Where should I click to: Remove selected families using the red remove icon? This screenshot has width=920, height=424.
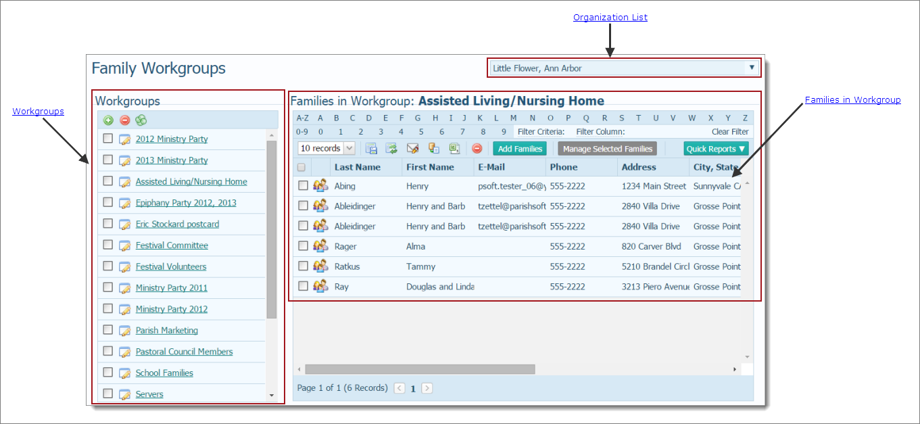(477, 148)
